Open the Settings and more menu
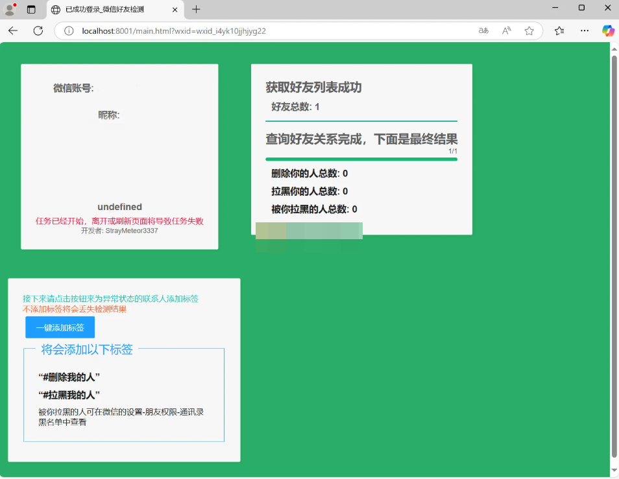 (x=584, y=30)
